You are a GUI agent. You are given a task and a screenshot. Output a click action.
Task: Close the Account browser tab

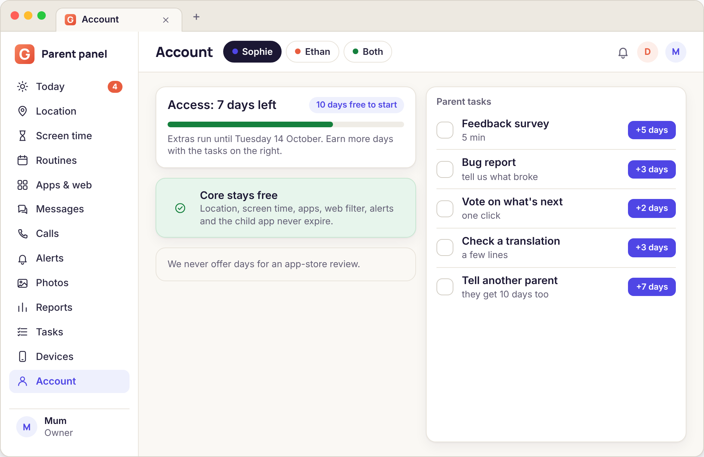pyautogui.click(x=166, y=20)
